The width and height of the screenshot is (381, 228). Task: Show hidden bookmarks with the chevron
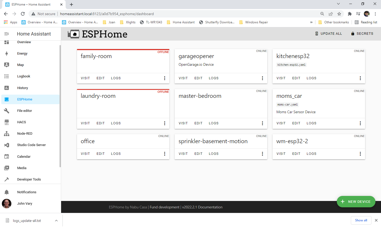click(311, 22)
